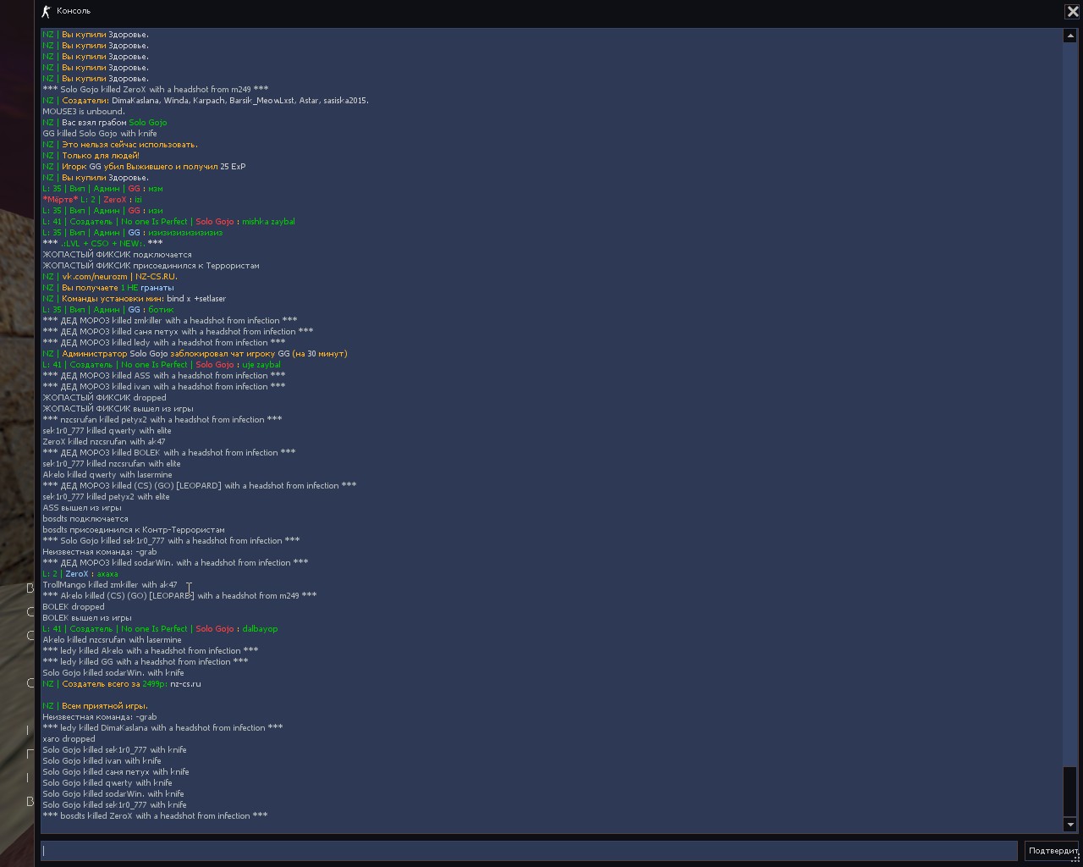Click the console scrollbar thumb

(1070, 792)
